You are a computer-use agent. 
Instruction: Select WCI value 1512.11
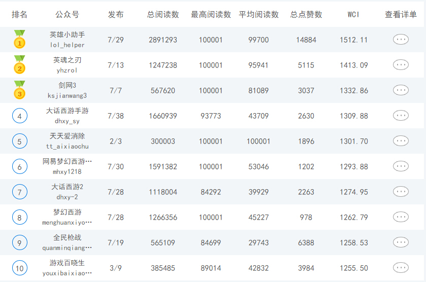(x=353, y=40)
